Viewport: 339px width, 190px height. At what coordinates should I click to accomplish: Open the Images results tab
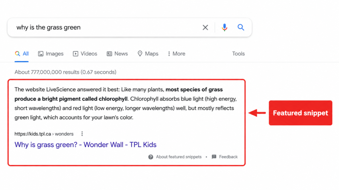(x=51, y=54)
